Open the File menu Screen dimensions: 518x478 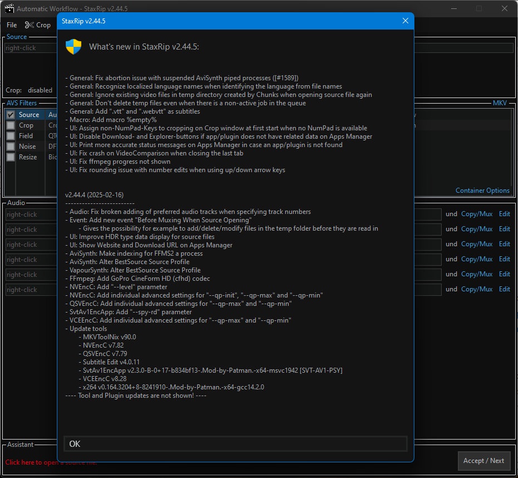12,25
